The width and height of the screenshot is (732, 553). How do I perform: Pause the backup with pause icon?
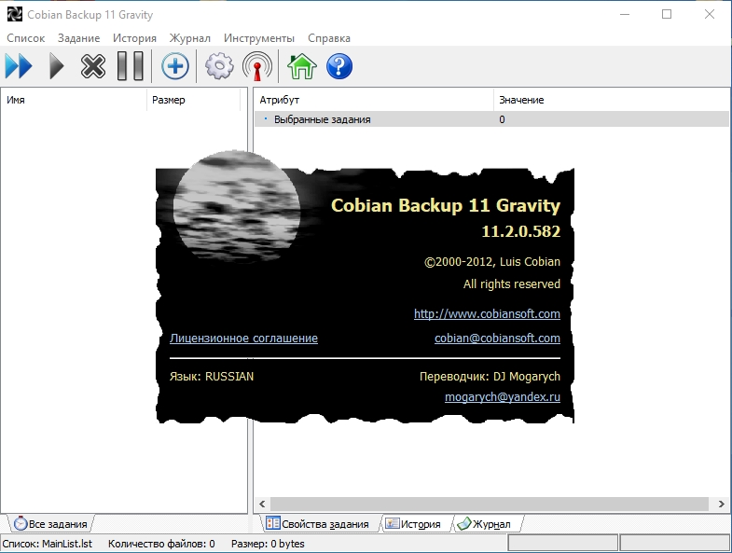click(x=130, y=66)
